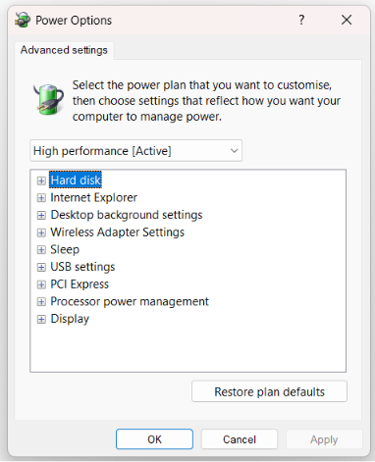This screenshot has width=375, height=462.
Task: Confirm with the OK button
Action: (154, 439)
